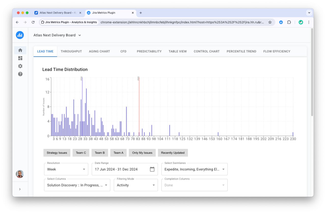Open the tab search dropdown arrow
Image resolution: width=326 pixels, height=213 pixels.
click(x=309, y=13)
